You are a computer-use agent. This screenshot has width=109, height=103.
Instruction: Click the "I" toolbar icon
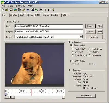45,10
